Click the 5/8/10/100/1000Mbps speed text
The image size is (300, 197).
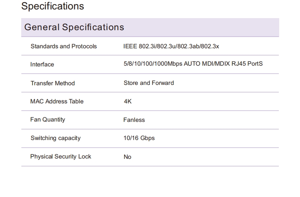tap(153, 63)
